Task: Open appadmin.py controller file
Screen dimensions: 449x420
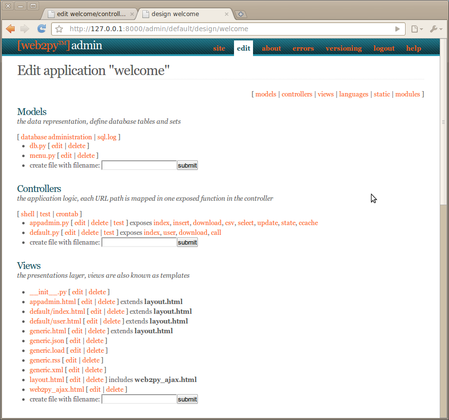Action: (49, 223)
